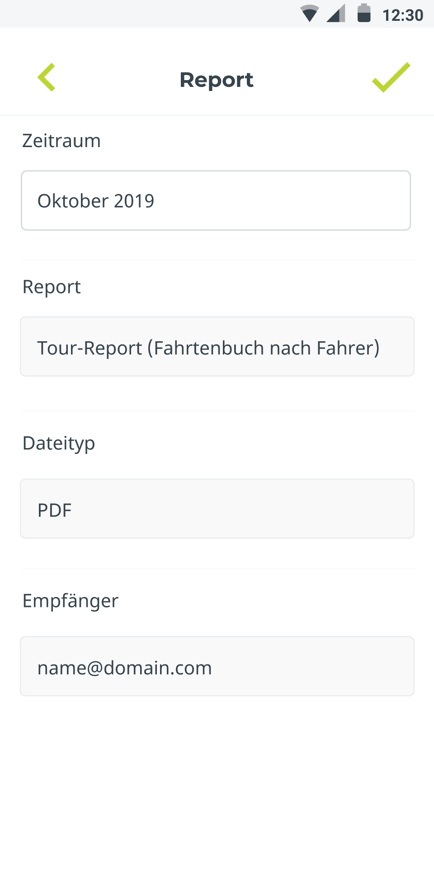Viewport: 434px width, 869px height.
Task: Tap the Wi-Fi status icon
Action: tap(310, 13)
